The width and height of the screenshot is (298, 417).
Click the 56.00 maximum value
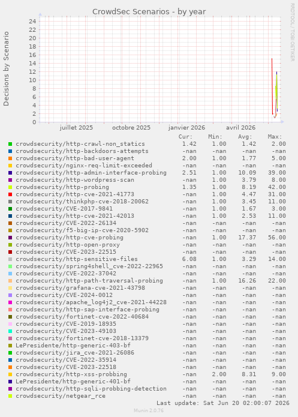tap(277, 238)
